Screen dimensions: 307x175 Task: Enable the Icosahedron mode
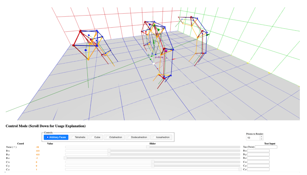click(x=161, y=137)
